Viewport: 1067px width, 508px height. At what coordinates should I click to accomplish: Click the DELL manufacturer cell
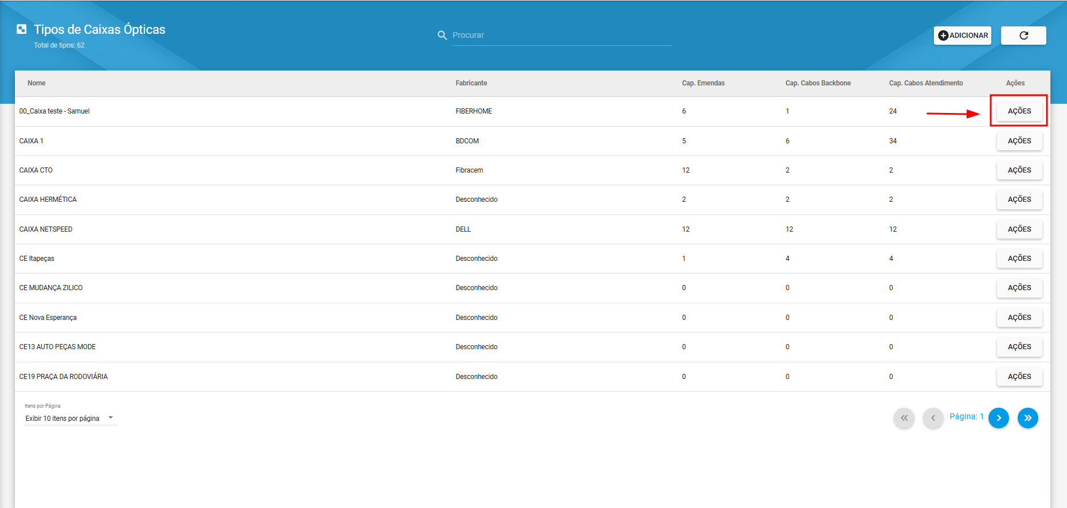pyautogui.click(x=463, y=229)
